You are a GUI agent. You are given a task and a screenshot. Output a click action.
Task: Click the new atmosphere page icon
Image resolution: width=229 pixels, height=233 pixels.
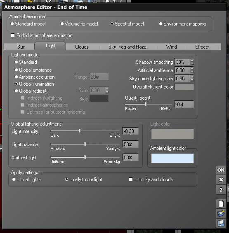[221, 204]
